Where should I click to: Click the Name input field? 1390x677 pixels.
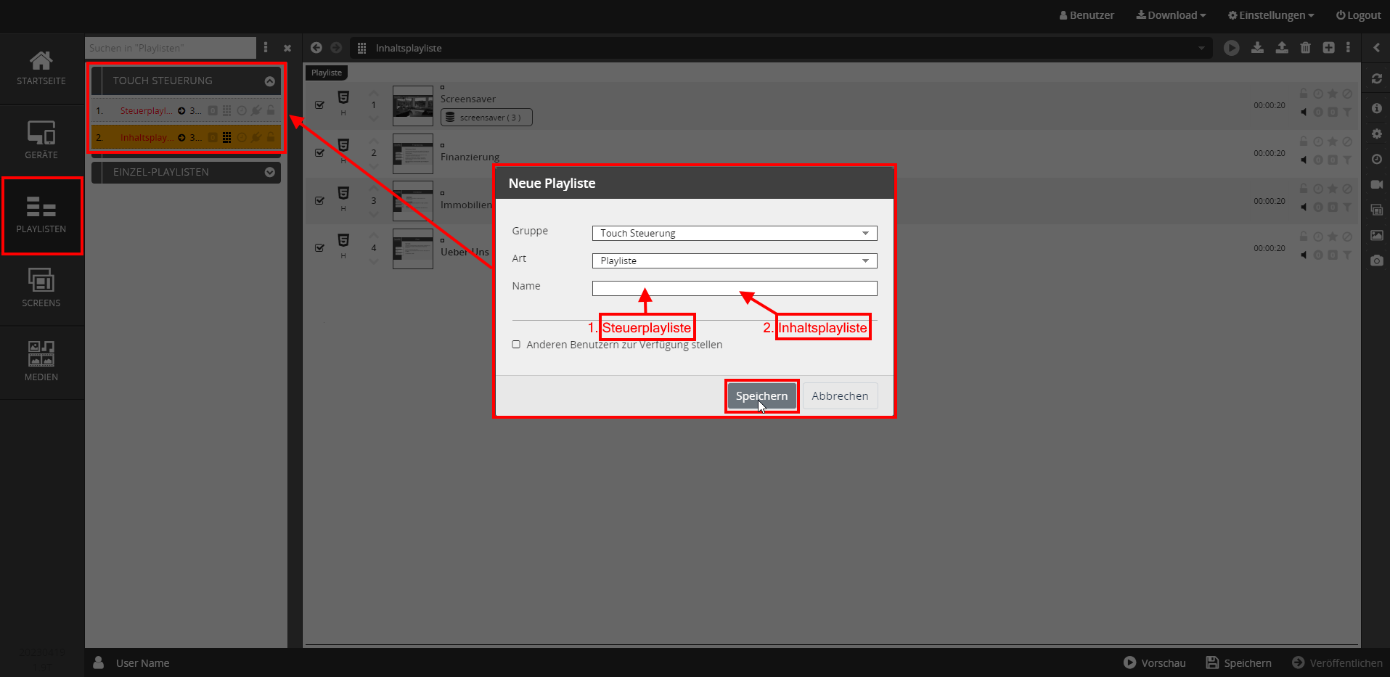(734, 288)
